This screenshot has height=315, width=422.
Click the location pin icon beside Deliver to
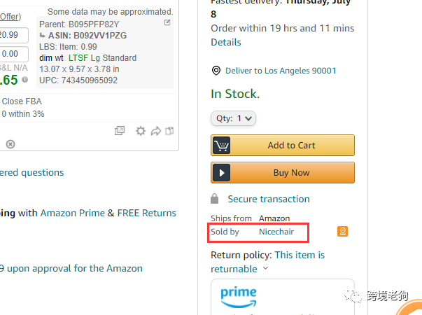click(x=216, y=71)
